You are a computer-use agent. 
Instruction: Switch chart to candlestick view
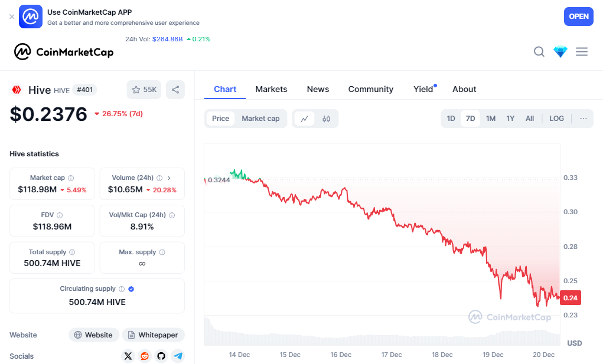coord(326,119)
